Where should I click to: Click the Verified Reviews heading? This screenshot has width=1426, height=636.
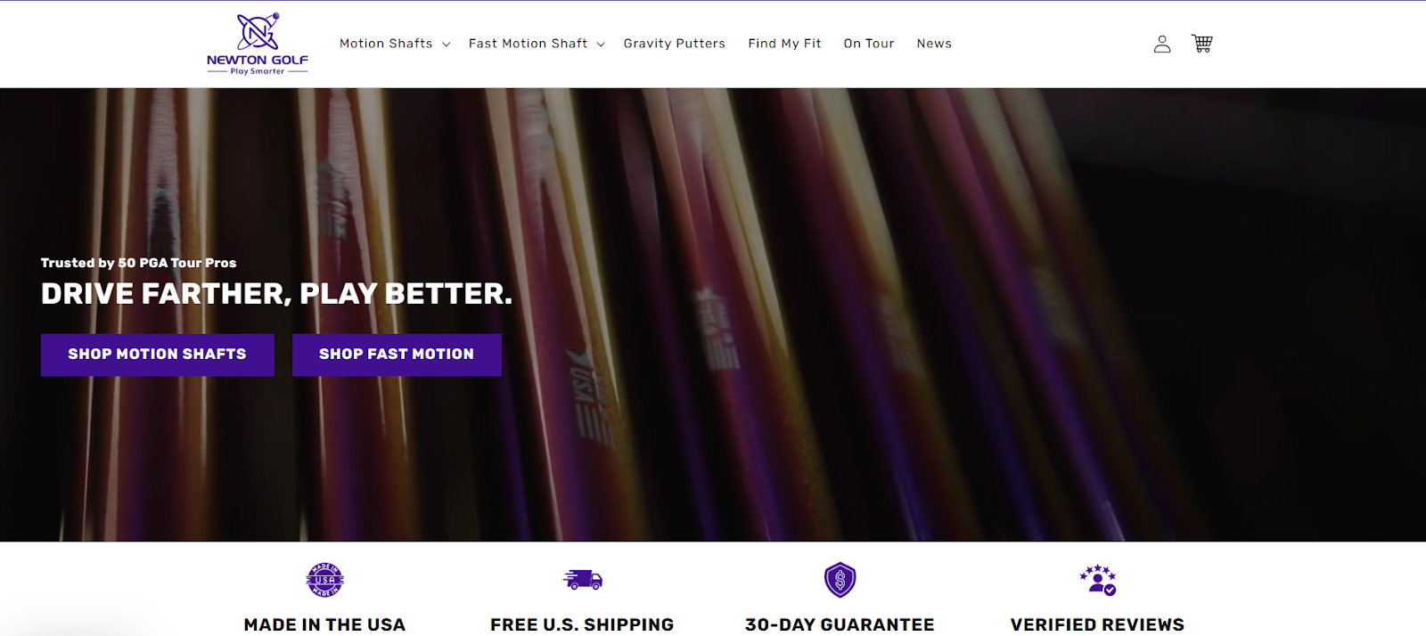(x=1097, y=624)
